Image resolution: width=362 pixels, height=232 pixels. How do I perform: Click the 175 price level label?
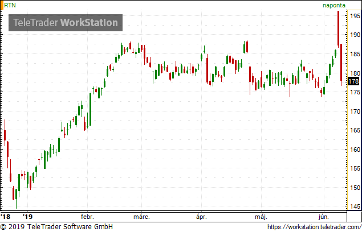pos(355,92)
